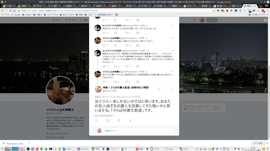The image size is (270, 151).
Task: Open xlogo from the taskbar
Action: [184, 149]
